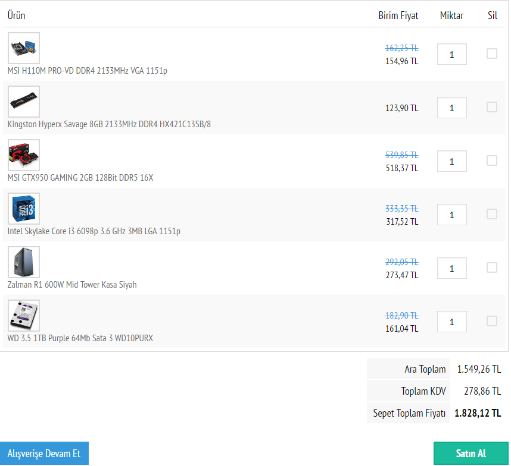Focus quantity field for WD Purple 1TB
This screenshot has width=511, height=466.
(x=451, y=322)
